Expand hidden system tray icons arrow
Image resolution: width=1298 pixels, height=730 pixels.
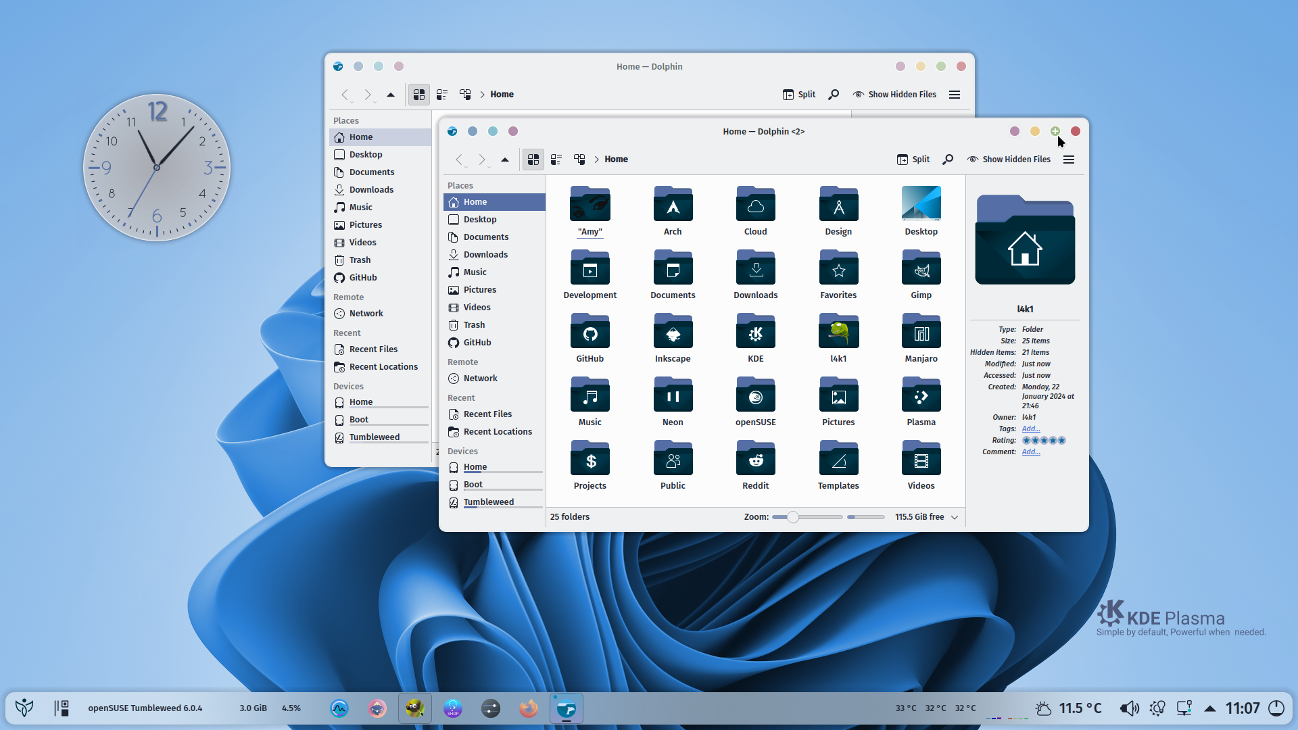point(1210,708)
